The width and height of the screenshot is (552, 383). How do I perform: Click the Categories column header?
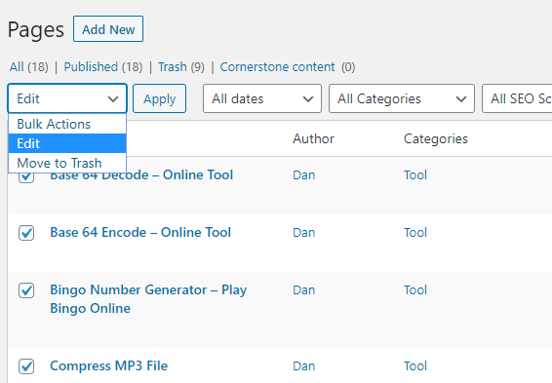click(436, 139)
